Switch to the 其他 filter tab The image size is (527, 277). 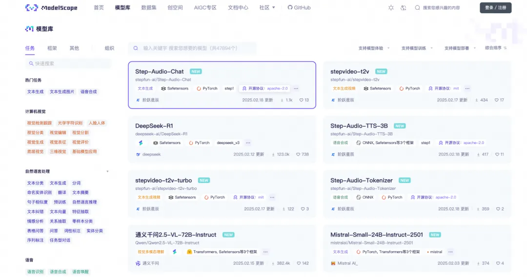point(74,48)
